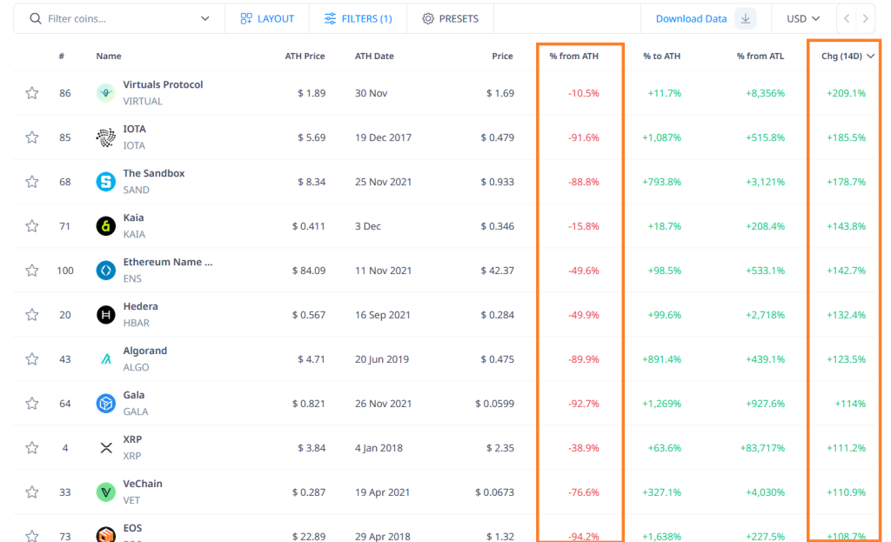Sort by Price column header

[x=502, y=56]
